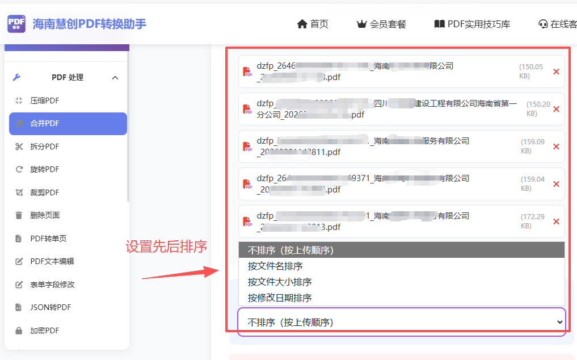This screenshot has width=577, height=360.
Task: Click document icon for PDF转单页
Action: [18, 238]
